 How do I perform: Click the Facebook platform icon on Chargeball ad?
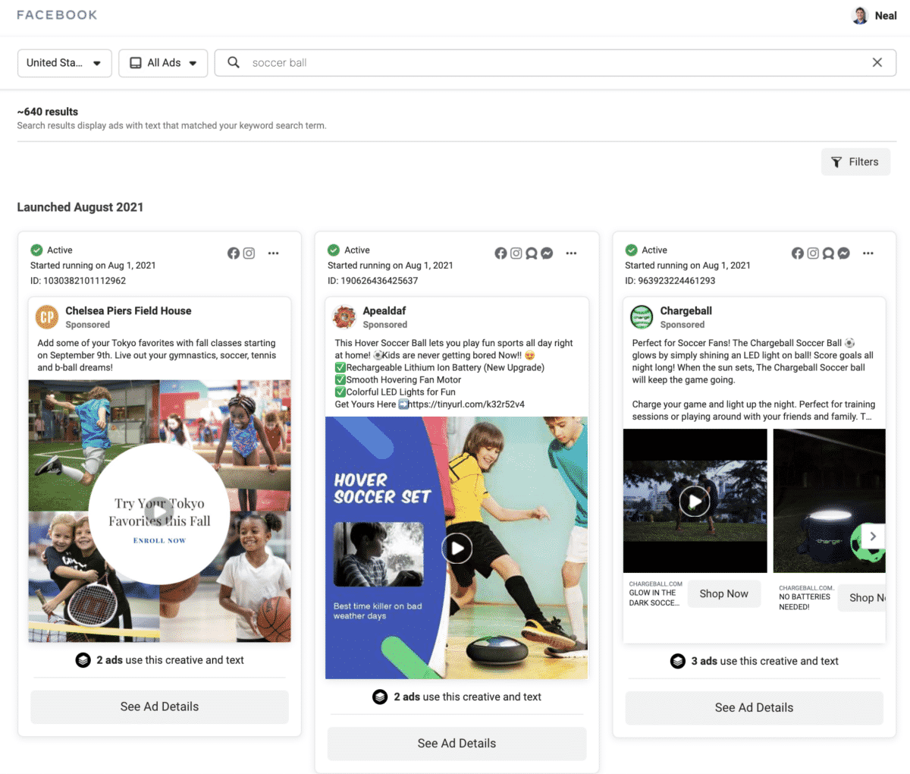coord(798,253)
